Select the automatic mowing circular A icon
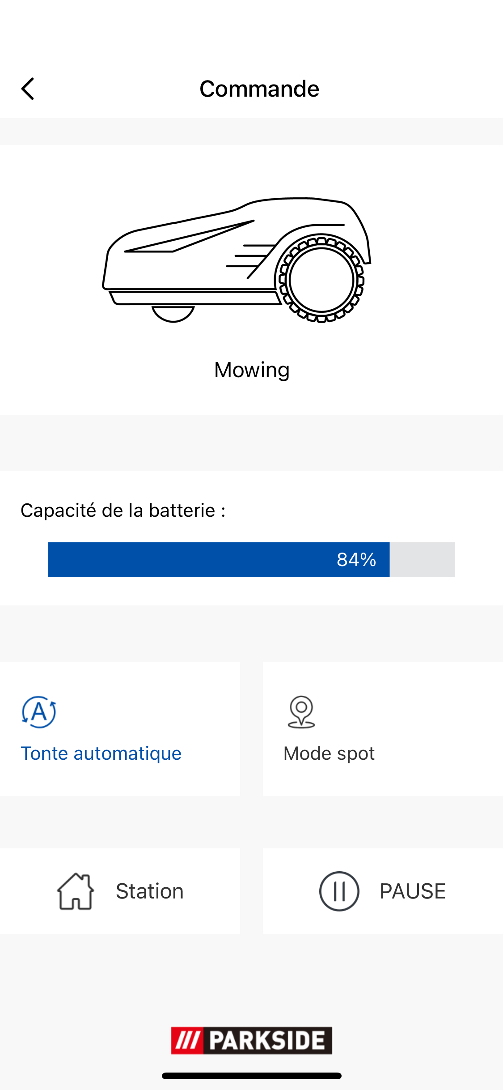The width and height of the screenshot is (503, 1090). 39,712
